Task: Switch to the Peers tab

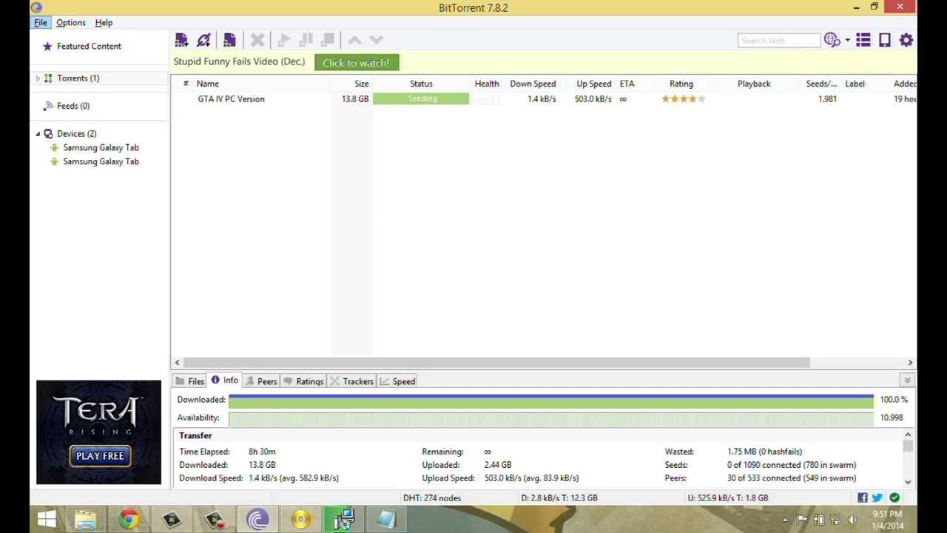Action: pyautogui.click(x=261, y=381)
